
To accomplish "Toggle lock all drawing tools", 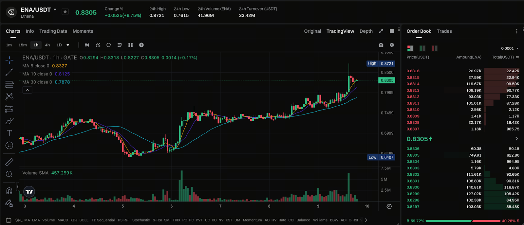I will point(9,203).
